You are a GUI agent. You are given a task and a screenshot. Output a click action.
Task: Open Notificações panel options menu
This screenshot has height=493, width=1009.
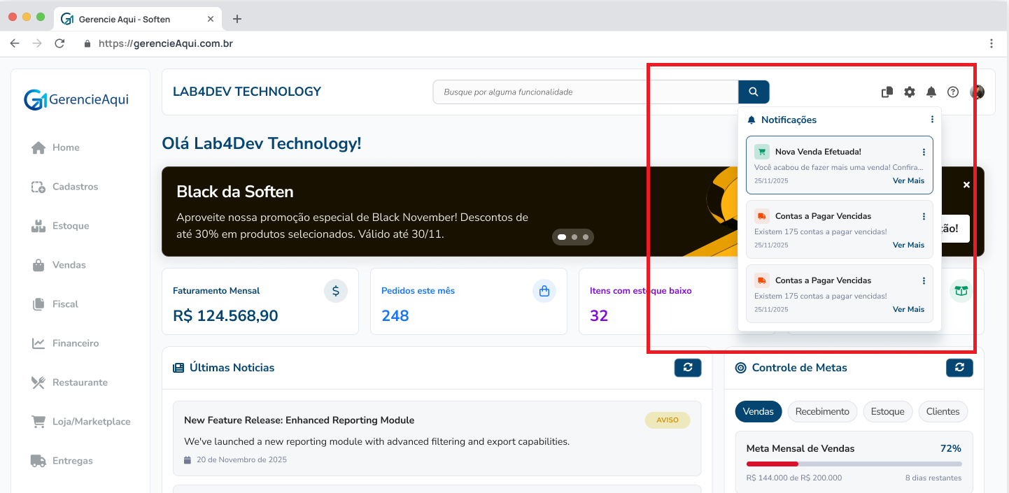click(931, 120)
